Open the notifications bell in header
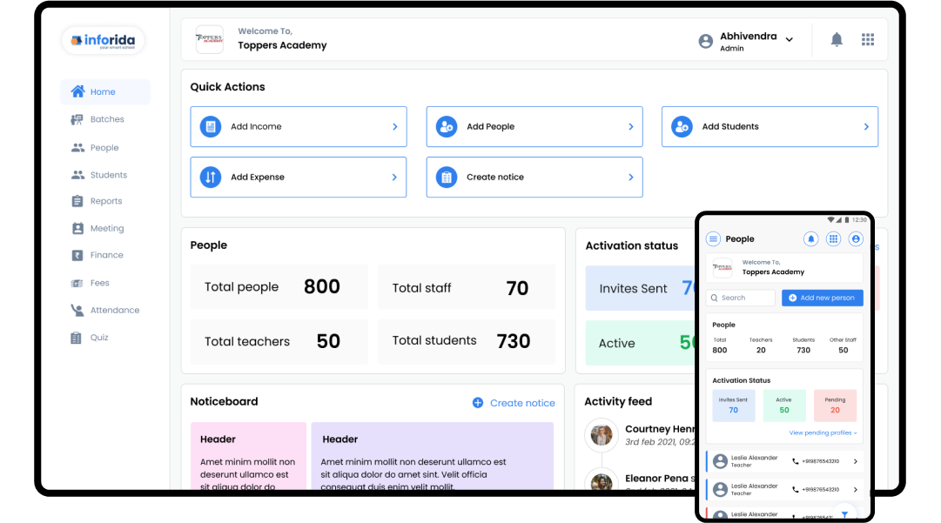The height and width of the screenshot is (523, 941). (836, 39)
